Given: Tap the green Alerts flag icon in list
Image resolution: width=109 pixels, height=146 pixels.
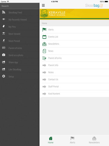Looking at the screenshot, I should [44, 30].
